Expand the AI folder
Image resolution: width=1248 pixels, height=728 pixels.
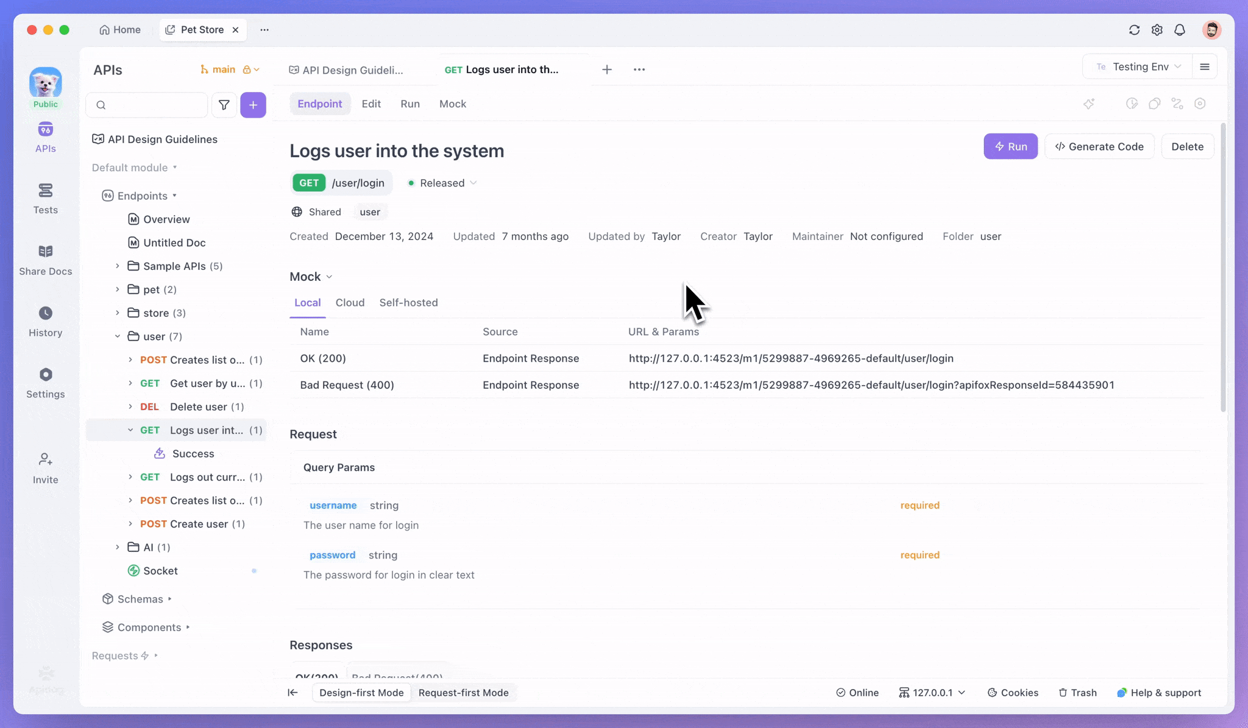[x=117, y=548]
